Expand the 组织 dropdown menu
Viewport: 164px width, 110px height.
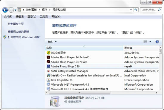[52, 42]
